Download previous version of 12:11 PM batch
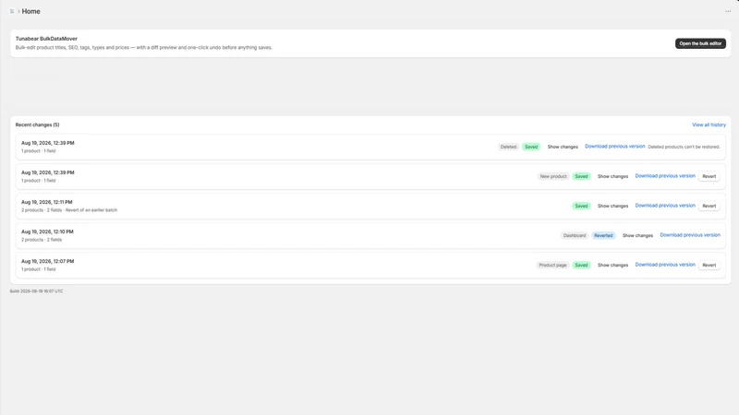Screen dimensions: 739x415 point(665,206)
